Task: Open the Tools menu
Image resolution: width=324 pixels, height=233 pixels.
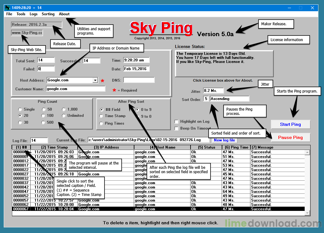Action: [x=21, y=14]
